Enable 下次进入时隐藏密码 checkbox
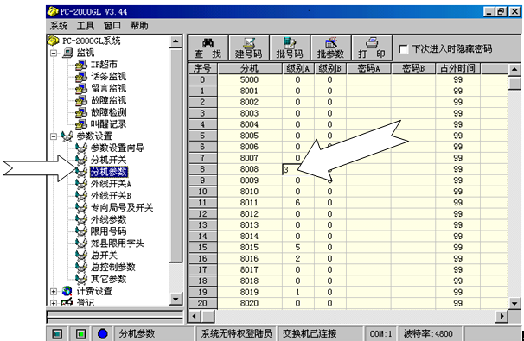524x341 pixels. click(403, 49)
